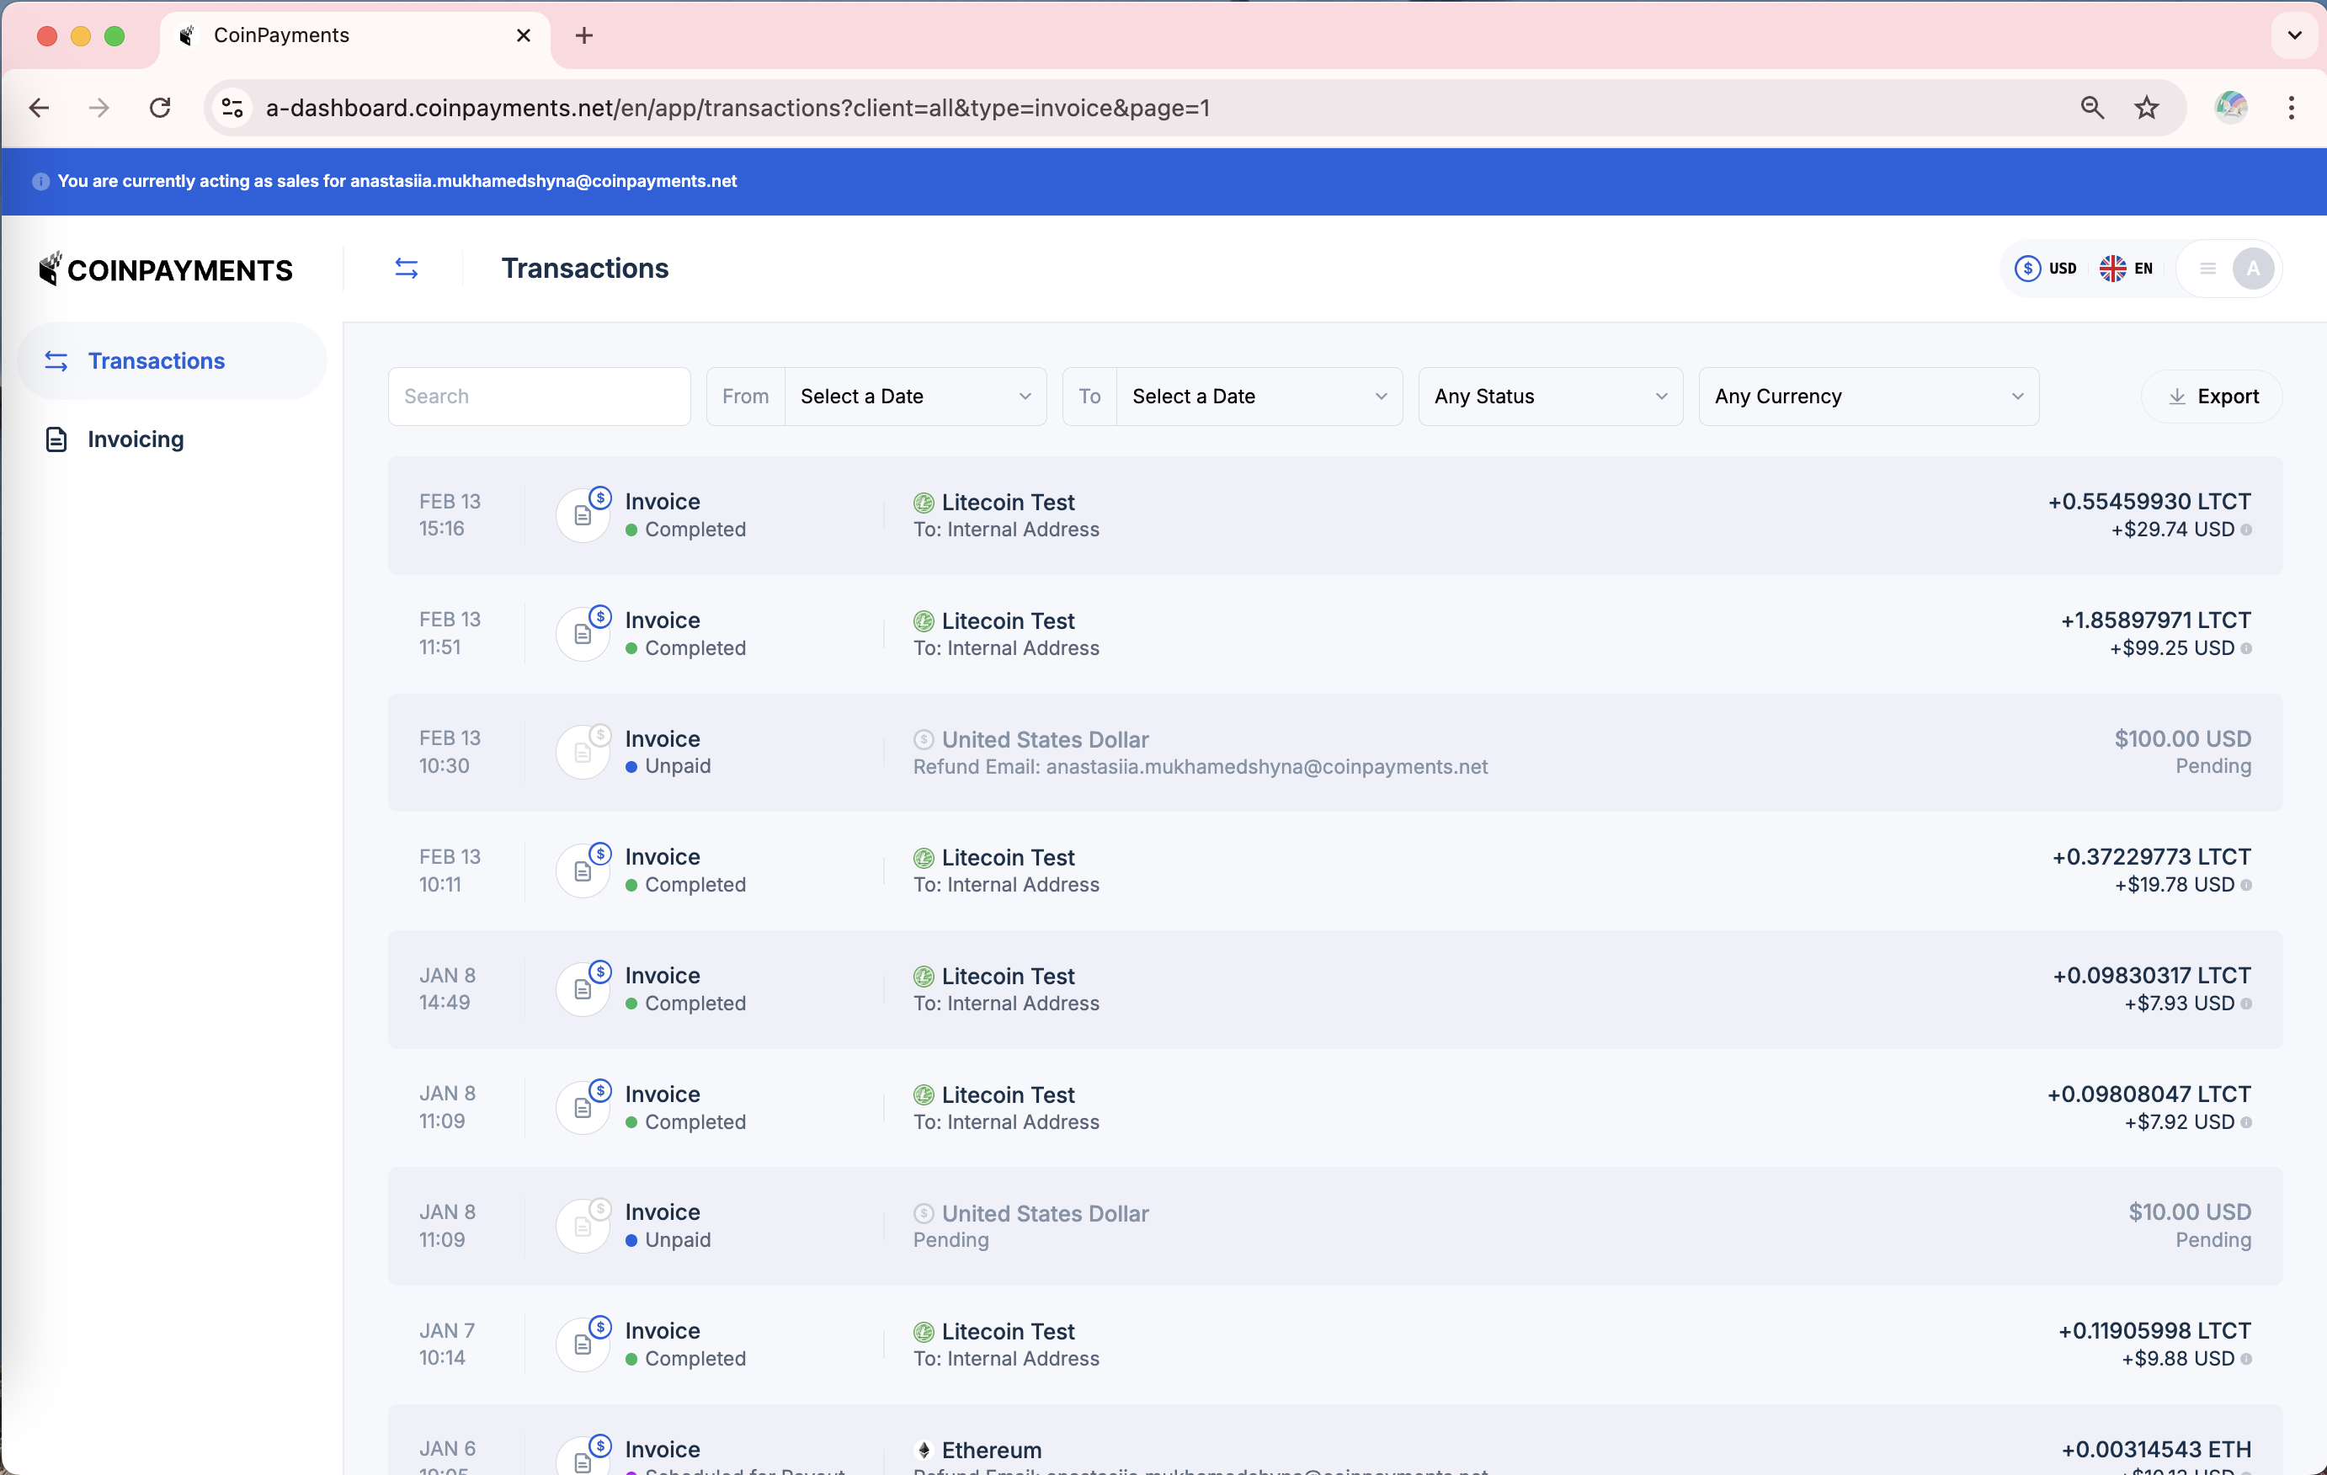Click invoice icon for FEB 13 11:51 row
The image size is (2327, 1475).
(x=583, y=634)
